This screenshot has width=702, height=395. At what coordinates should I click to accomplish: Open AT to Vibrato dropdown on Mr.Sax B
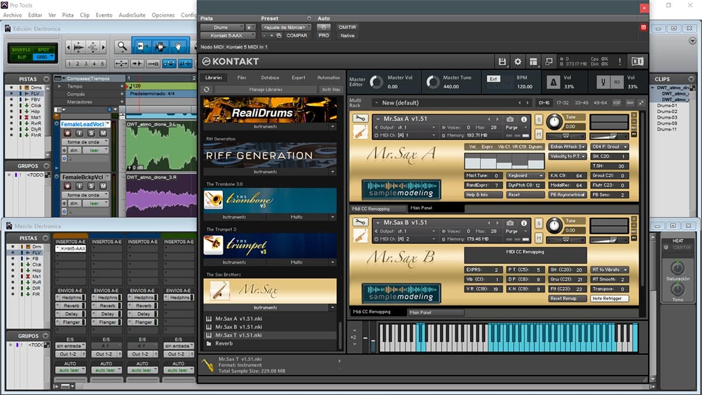[x=610, y=270]
